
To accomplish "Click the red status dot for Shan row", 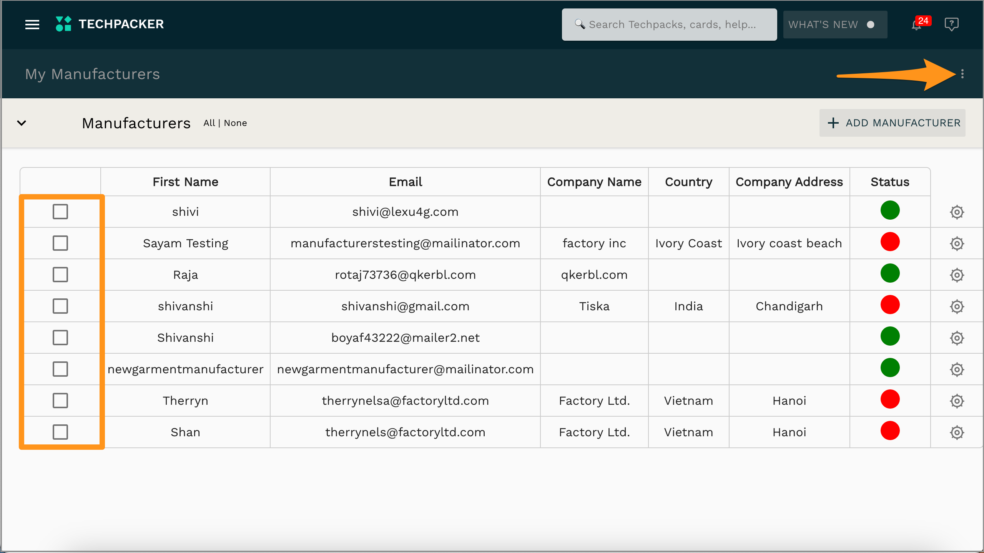I will coord(890,431).
